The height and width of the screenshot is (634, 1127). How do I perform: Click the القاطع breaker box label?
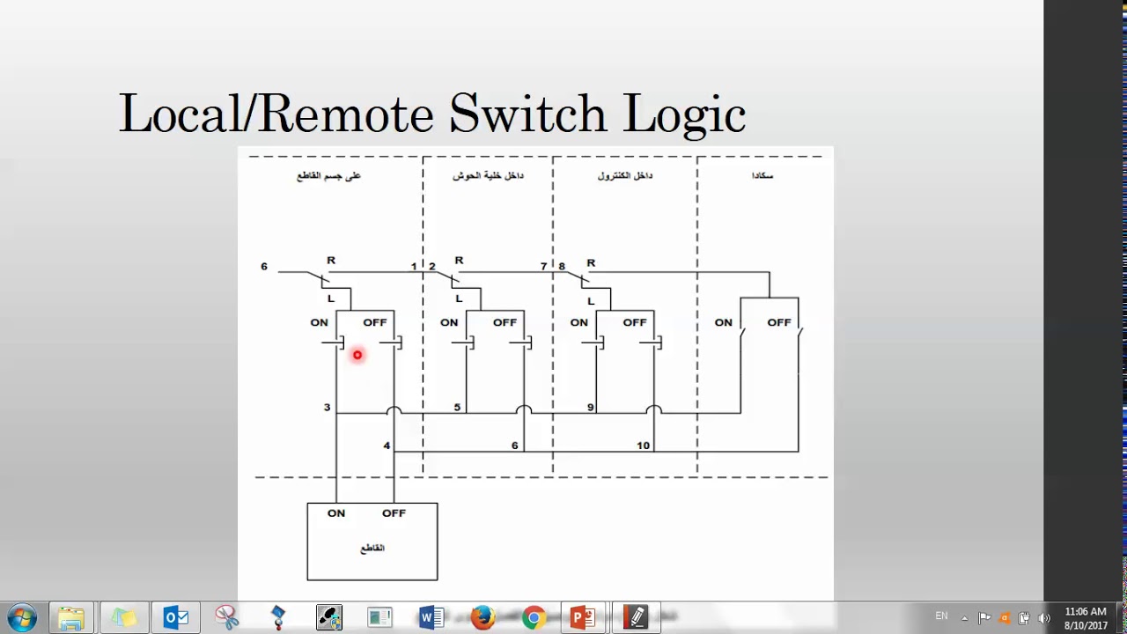click(372, 548)
